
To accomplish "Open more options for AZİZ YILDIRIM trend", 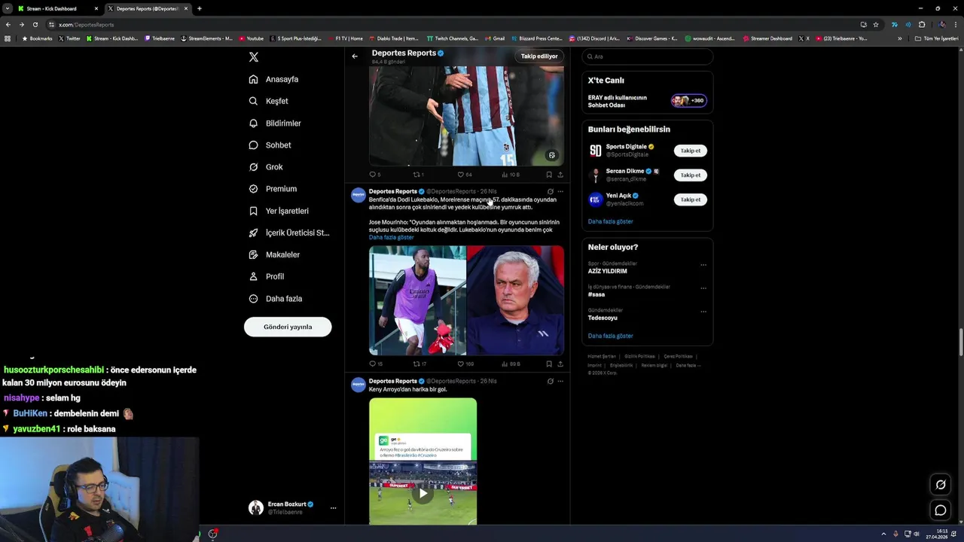I will (x=703, y=265).
